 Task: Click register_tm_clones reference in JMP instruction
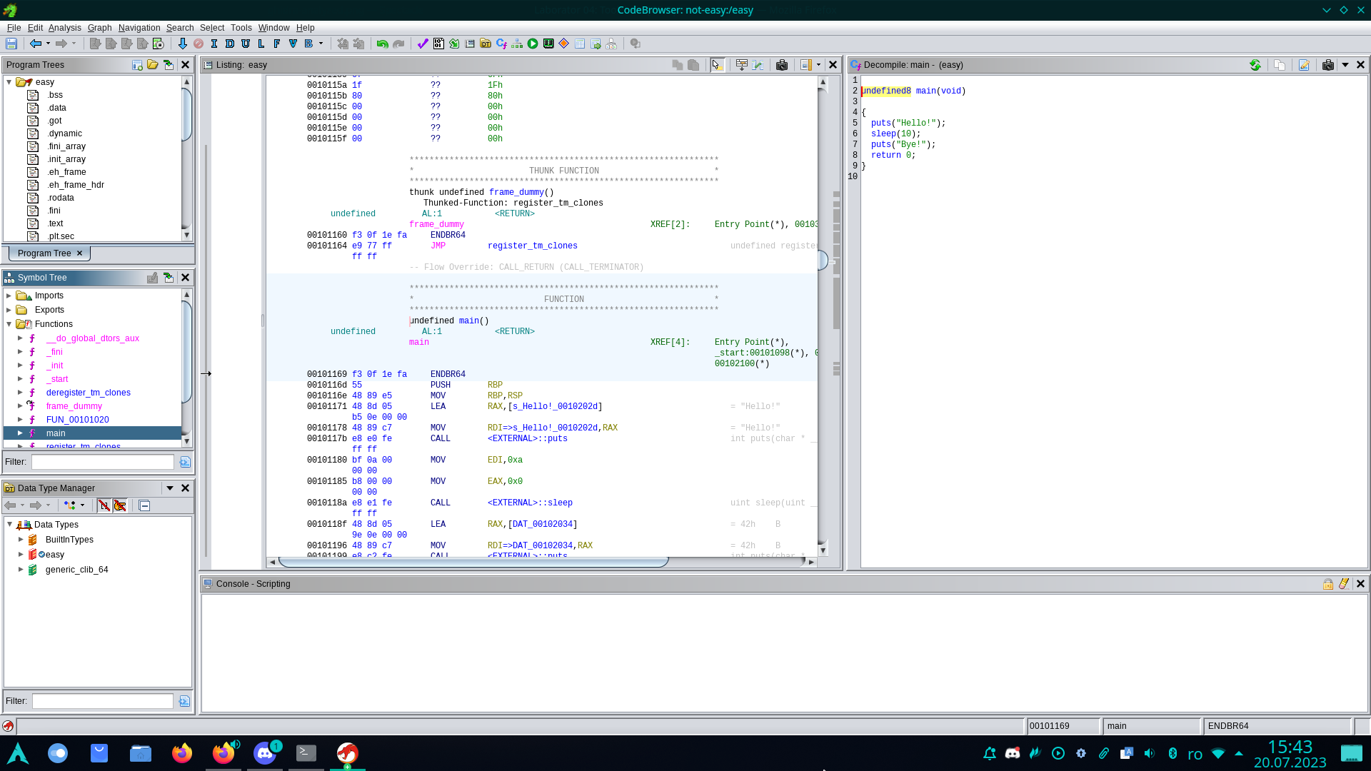point(532,246)
